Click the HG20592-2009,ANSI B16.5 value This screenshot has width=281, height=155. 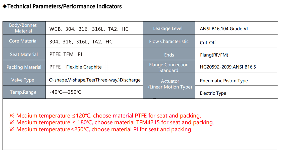click(228, 67)
